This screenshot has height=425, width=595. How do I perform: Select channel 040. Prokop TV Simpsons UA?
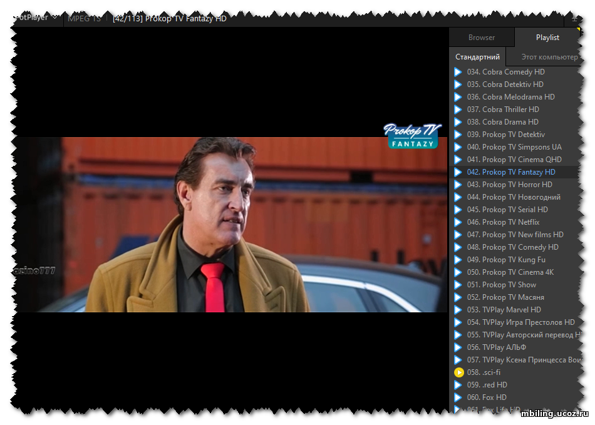pos(514,147)
